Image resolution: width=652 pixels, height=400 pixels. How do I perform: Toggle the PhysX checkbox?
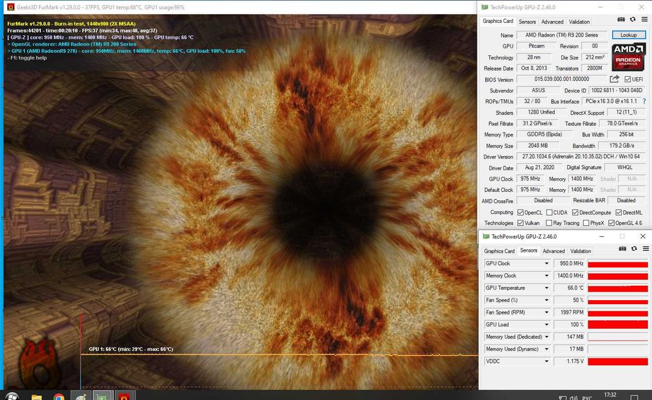coord(586,223)
